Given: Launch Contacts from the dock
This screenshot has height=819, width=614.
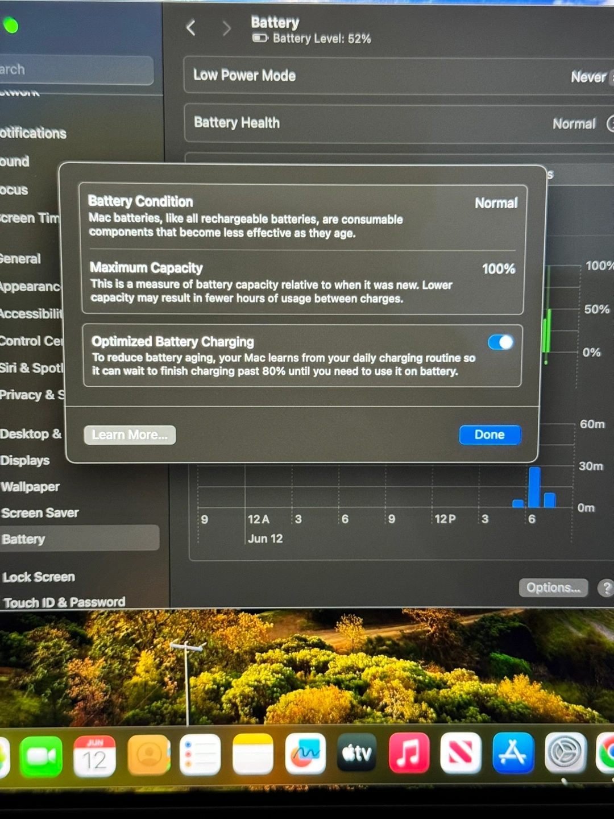Looking at the screenshot, I should (149, 755).
